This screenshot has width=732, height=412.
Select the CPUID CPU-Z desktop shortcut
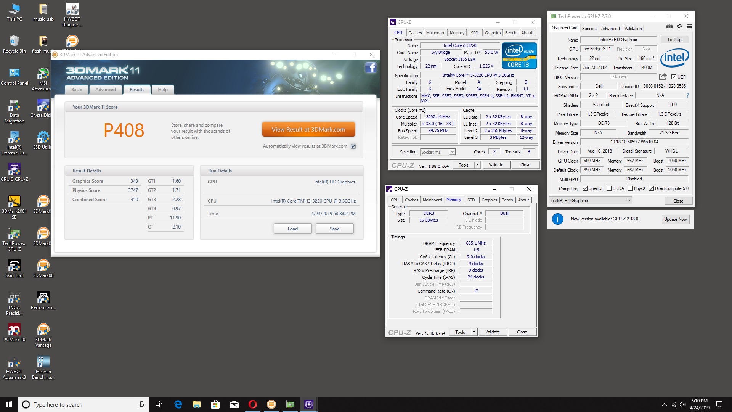click(x=14, y=172)
